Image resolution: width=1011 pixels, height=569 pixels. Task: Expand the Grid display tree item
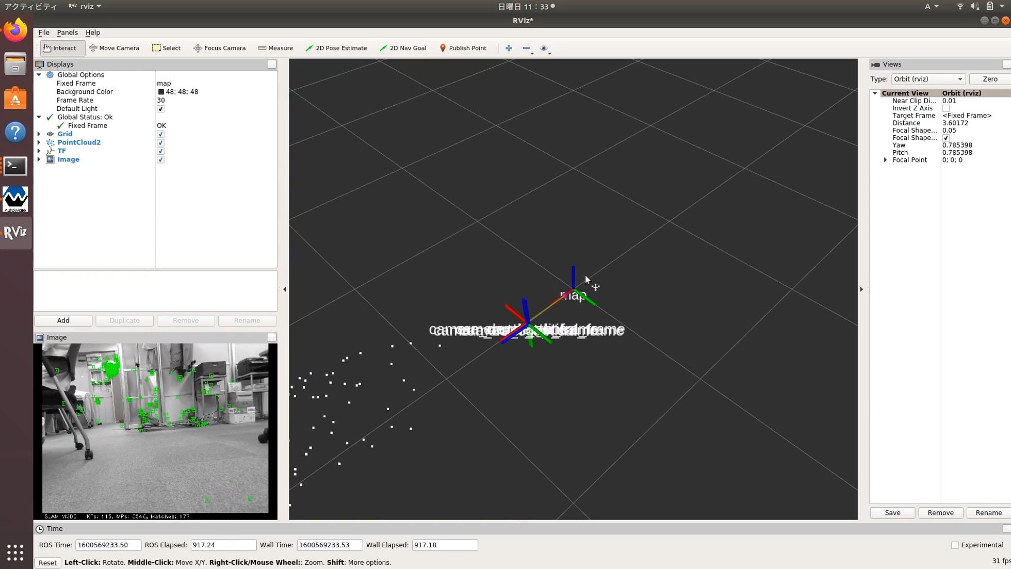coord(39,134)
